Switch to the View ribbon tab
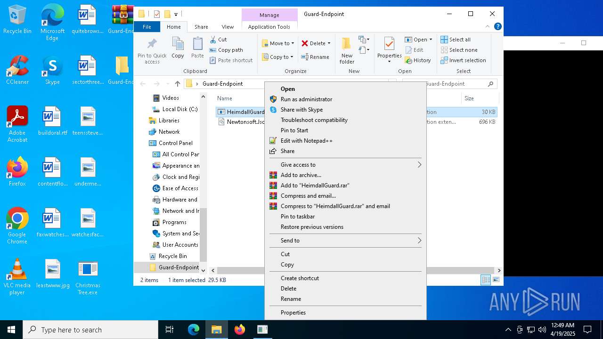Viewport: 603px width, 339px height. click(x=228, y=27)
